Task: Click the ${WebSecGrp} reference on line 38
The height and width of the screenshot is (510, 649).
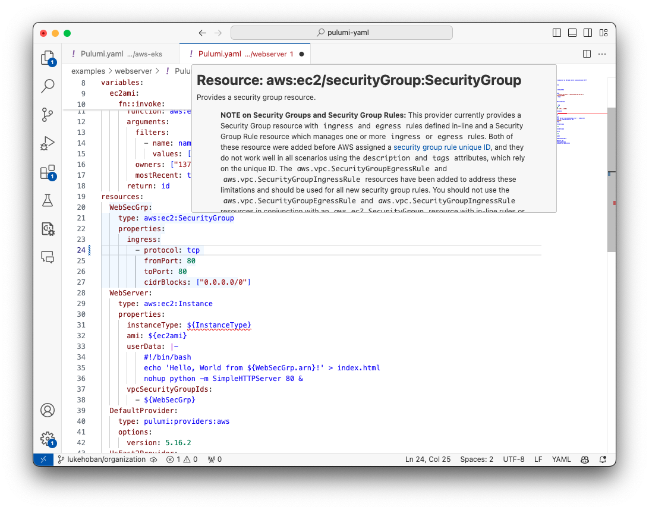Action: 169,400
